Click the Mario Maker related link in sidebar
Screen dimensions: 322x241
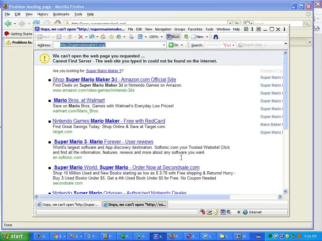click(271, 124)
